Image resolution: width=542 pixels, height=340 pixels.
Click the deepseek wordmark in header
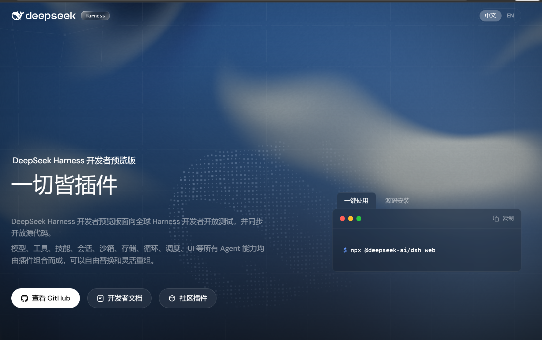[x=51, y=16]
